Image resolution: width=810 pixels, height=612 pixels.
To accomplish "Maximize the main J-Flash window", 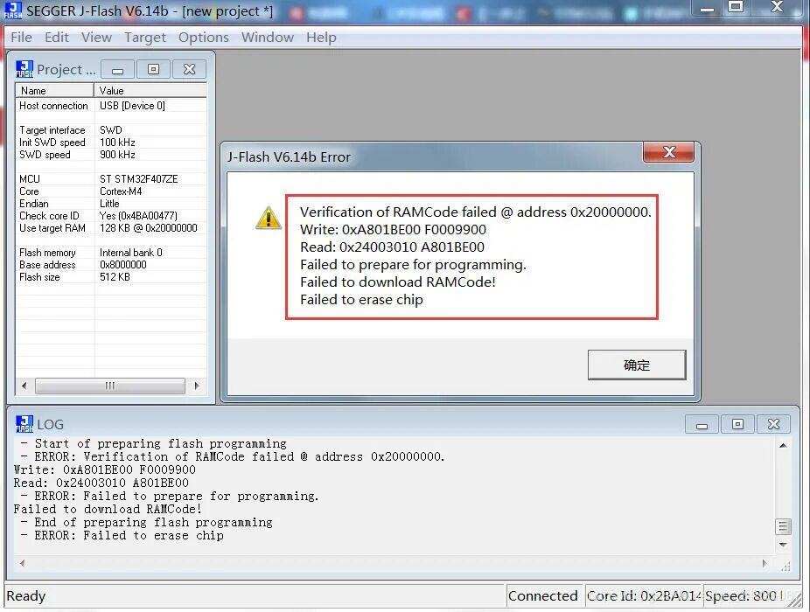I will 736,7.
